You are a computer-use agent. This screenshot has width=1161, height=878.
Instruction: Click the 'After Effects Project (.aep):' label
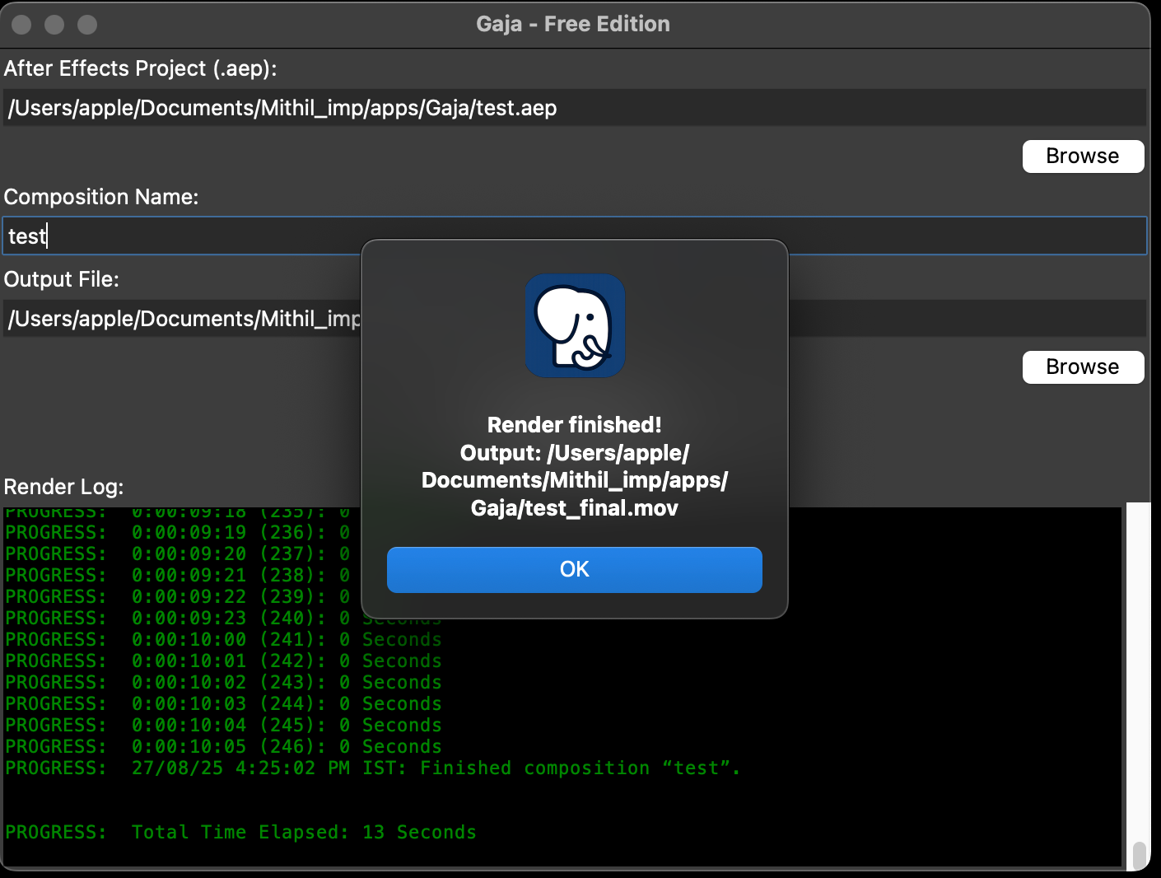[x=140, y=68]
